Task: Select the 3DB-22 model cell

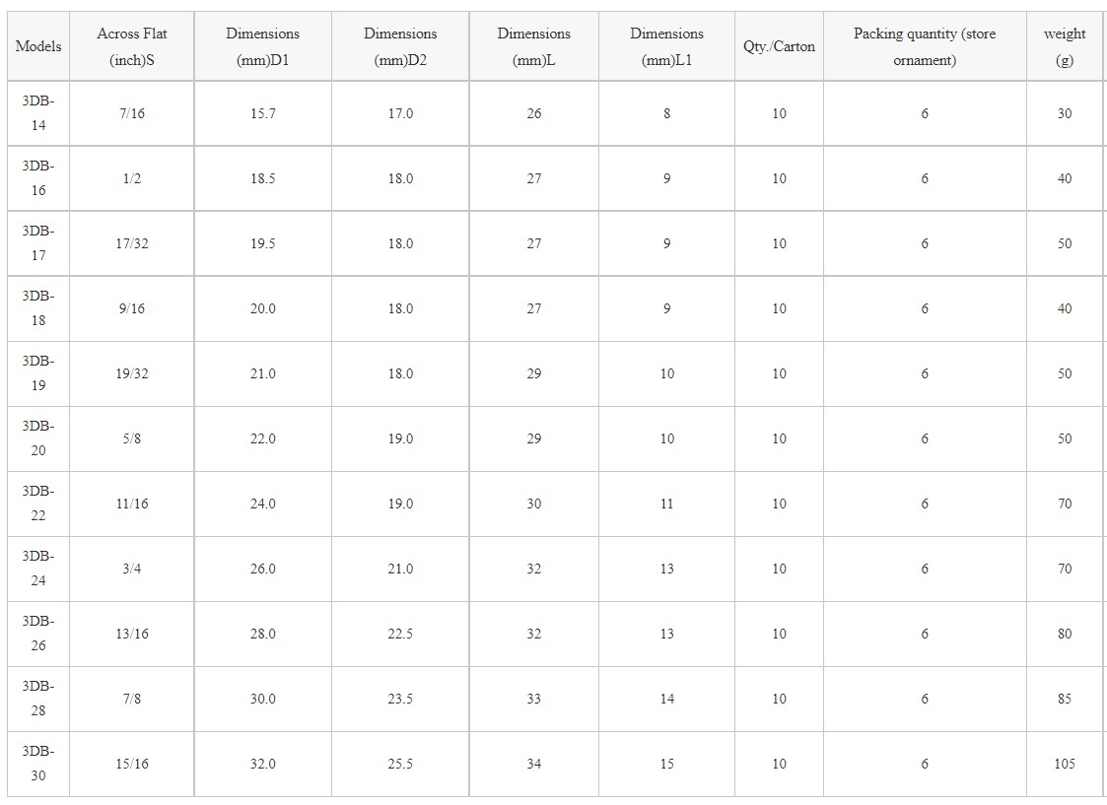Action: 38,503
